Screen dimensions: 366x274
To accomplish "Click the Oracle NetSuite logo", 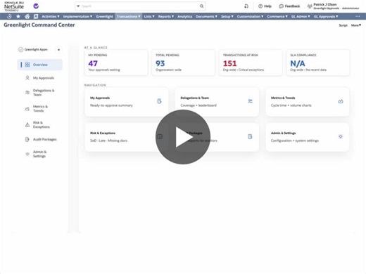I will pos(14,6).
